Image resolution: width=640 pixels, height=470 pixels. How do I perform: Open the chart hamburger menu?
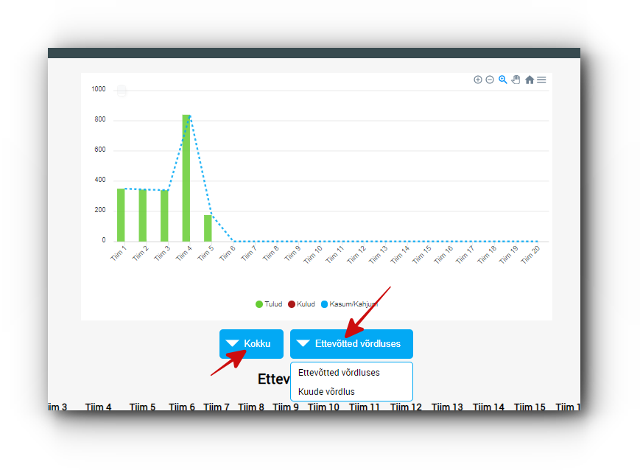[x=541, y=80]
